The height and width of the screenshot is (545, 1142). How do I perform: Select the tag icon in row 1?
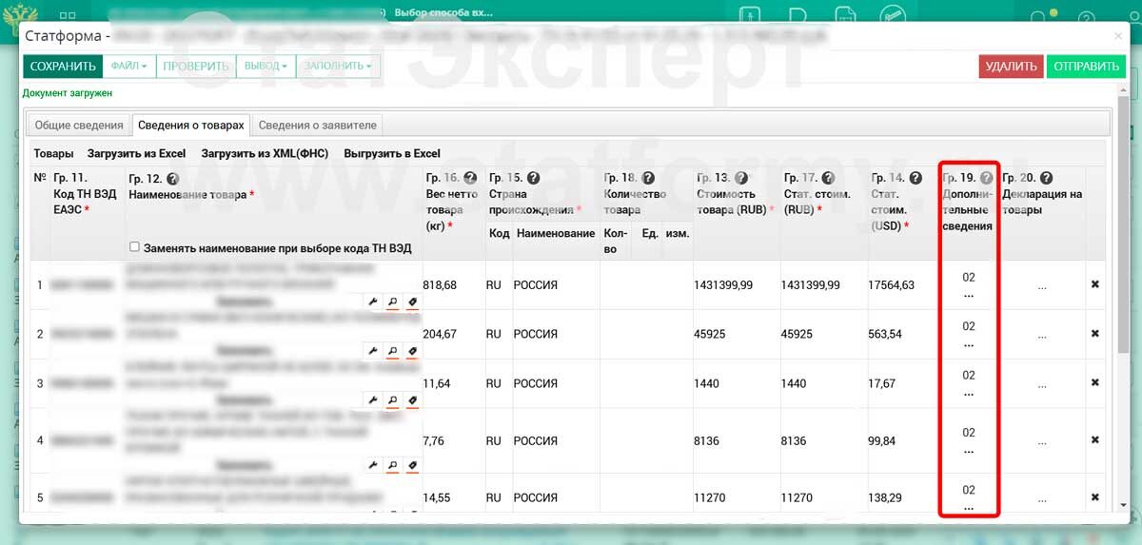(x=412, y=302)
